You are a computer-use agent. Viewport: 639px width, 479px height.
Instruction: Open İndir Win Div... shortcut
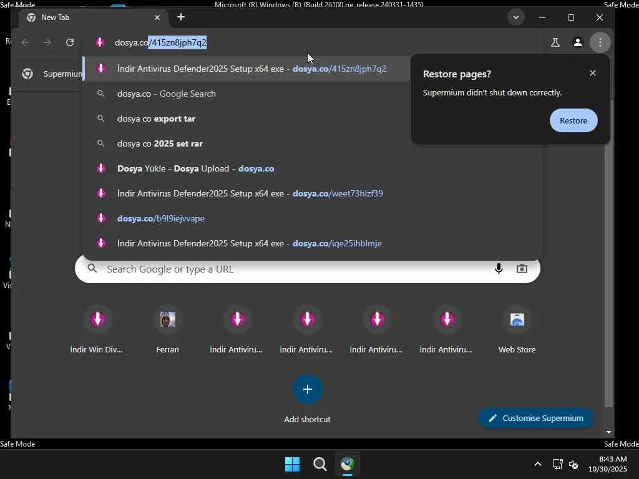pyautogui.click(x=97, y=330)
